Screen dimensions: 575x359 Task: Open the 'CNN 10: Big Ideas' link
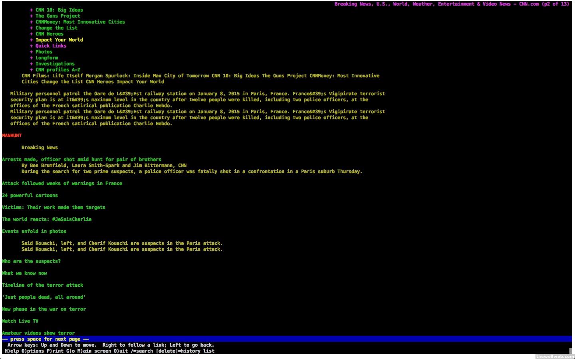click(59, 10)
